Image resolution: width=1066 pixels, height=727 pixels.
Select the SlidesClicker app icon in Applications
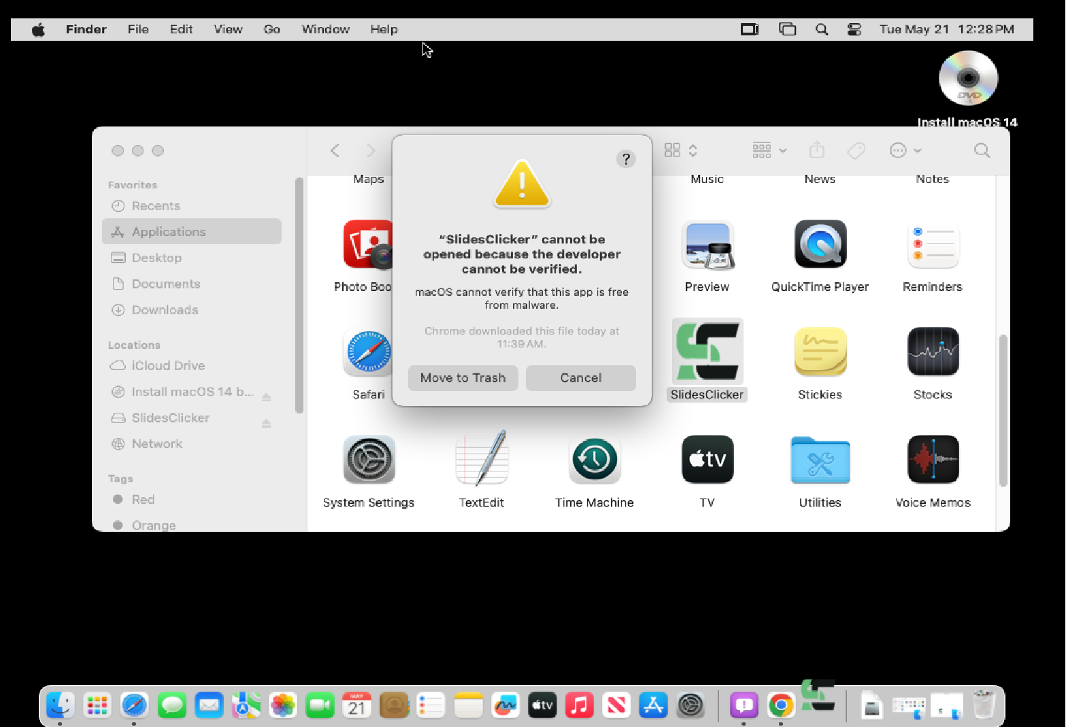tap(707, 352)
